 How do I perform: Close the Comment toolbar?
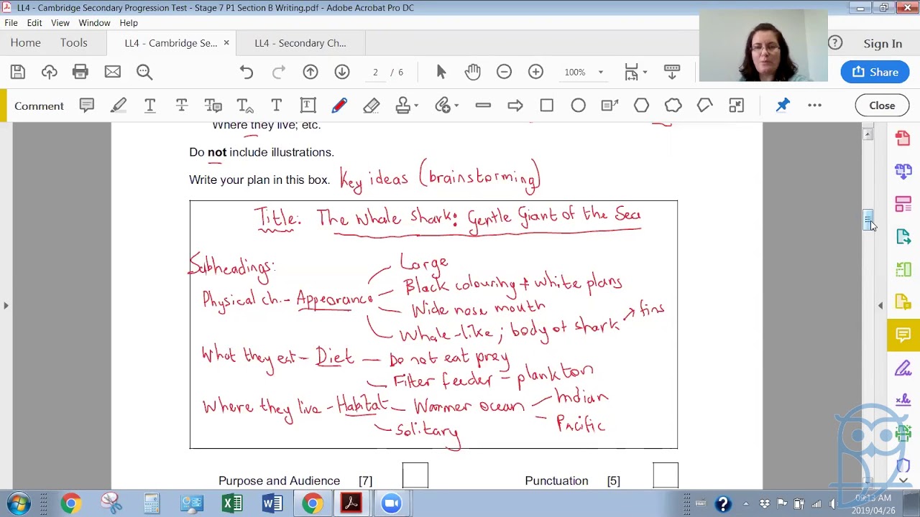coord(882,106)
